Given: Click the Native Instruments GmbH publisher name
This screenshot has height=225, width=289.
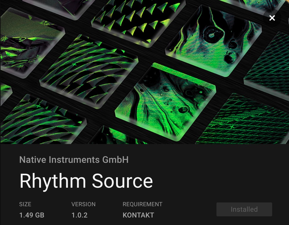Looking at the screenshot, I should (x=74, y=159).
